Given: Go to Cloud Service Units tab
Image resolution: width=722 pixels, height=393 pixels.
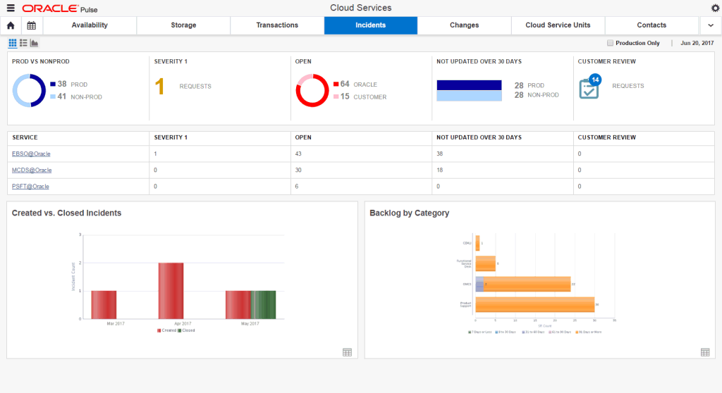Looking at the screenshot, I should click(x=558, y=25).
